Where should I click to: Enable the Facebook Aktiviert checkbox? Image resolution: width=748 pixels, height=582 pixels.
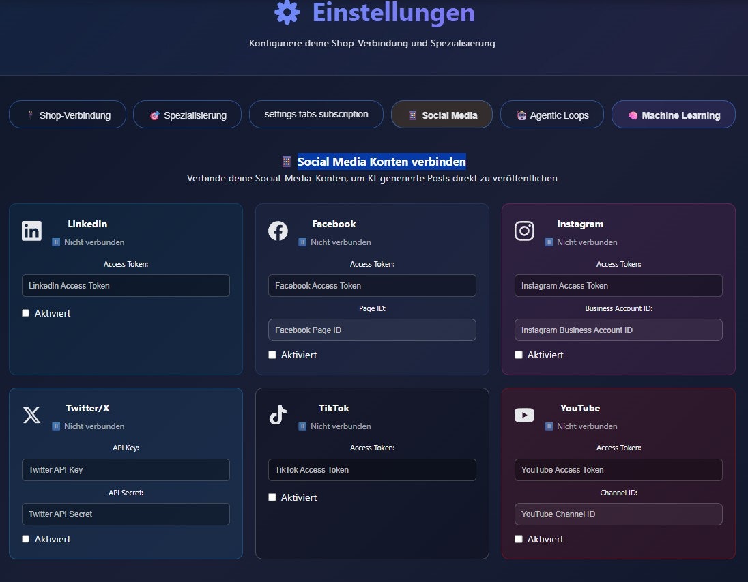point(272,354)
